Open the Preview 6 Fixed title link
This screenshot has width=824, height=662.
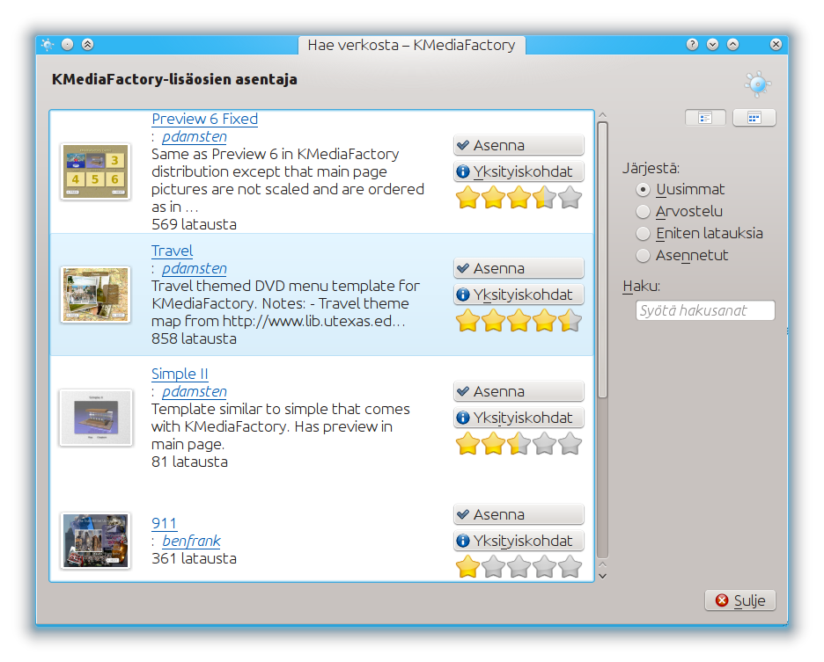tap(204, 119)
